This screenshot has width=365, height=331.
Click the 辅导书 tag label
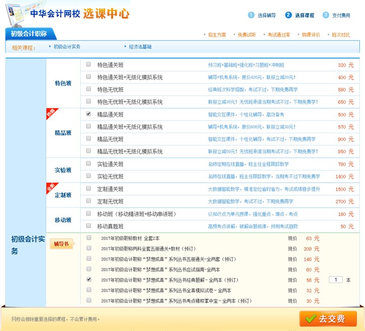point(62,244)
